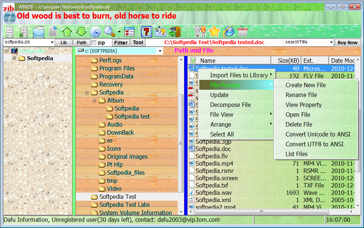Open the File View submenu
364x228 pixels.
(236, 115)
